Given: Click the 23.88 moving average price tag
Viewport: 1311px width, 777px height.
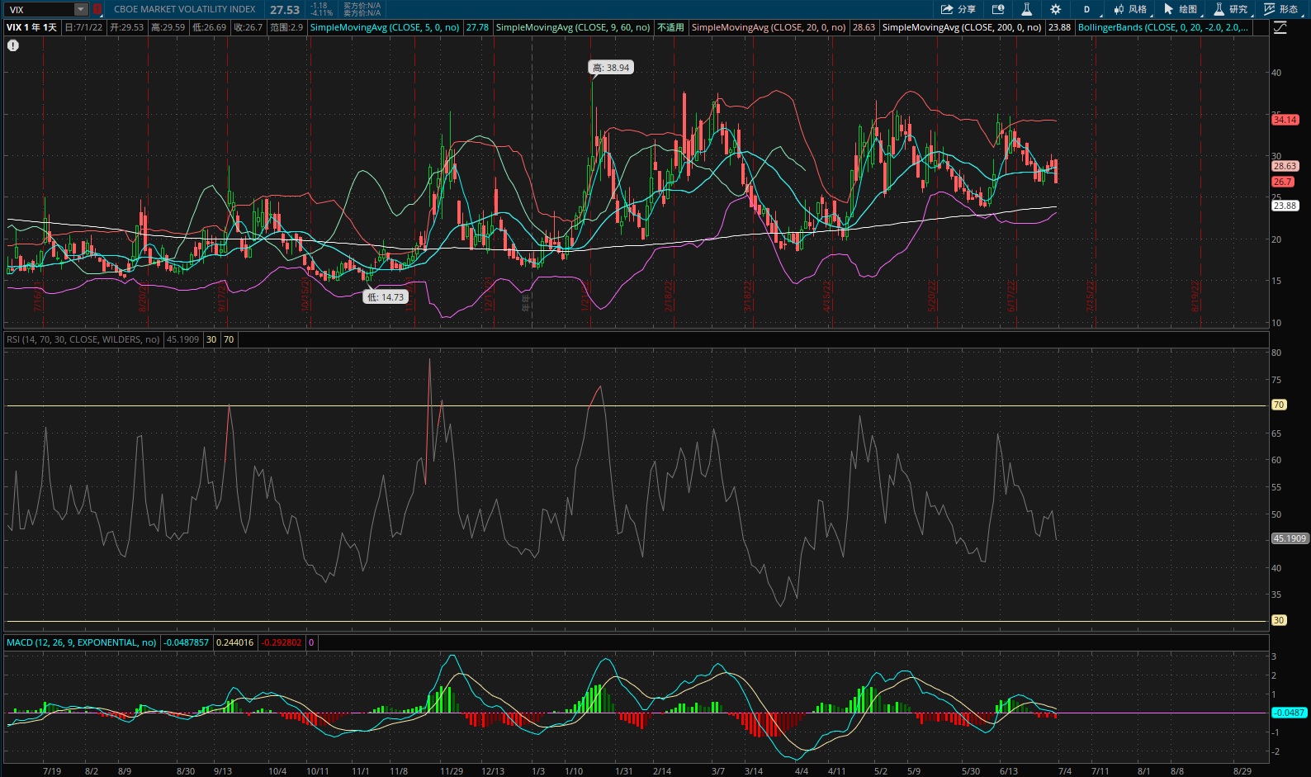Looking at the screenshot, I should [1285, 206].
